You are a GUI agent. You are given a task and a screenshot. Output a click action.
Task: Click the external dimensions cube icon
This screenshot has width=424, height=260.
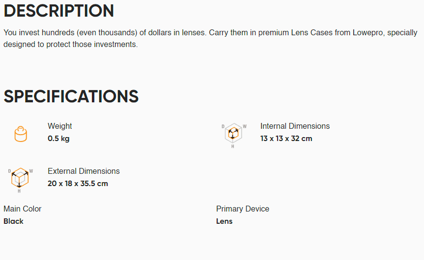[20, 180]
